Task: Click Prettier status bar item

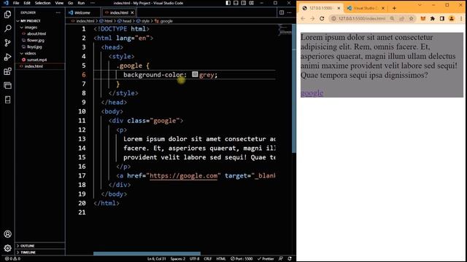Action: 266,259
